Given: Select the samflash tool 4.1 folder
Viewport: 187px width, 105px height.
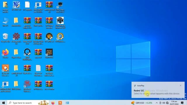Looking at the screenshot, I should coord(16,68).
